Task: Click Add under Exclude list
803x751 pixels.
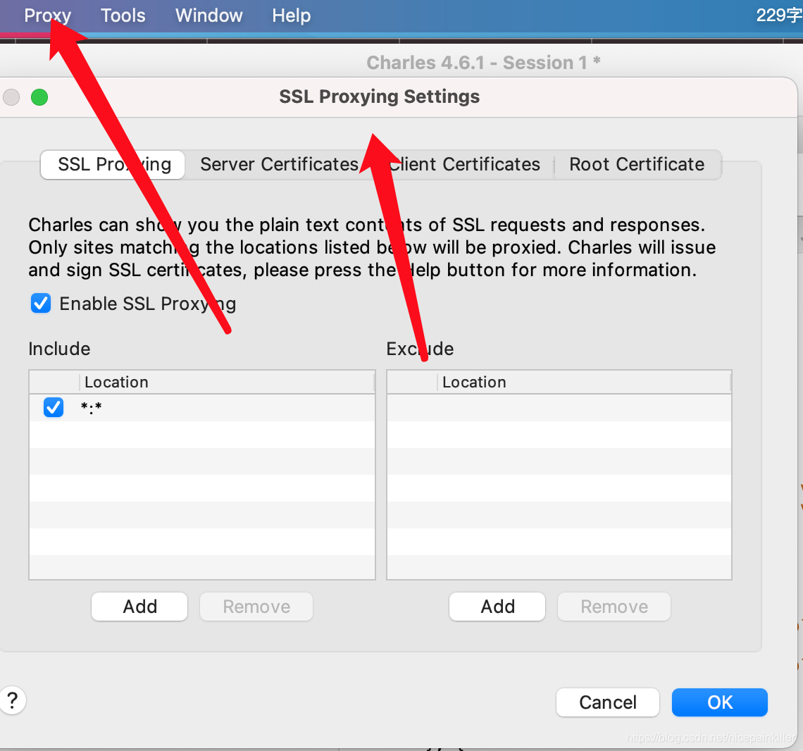Action: pyautogui.click(x=497, y=607)
